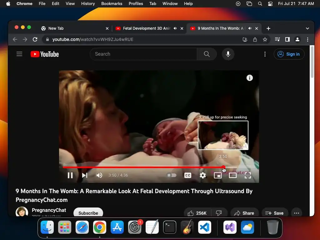Open the Profiles menu
This screenshot has height=240, width=320.
136,4
